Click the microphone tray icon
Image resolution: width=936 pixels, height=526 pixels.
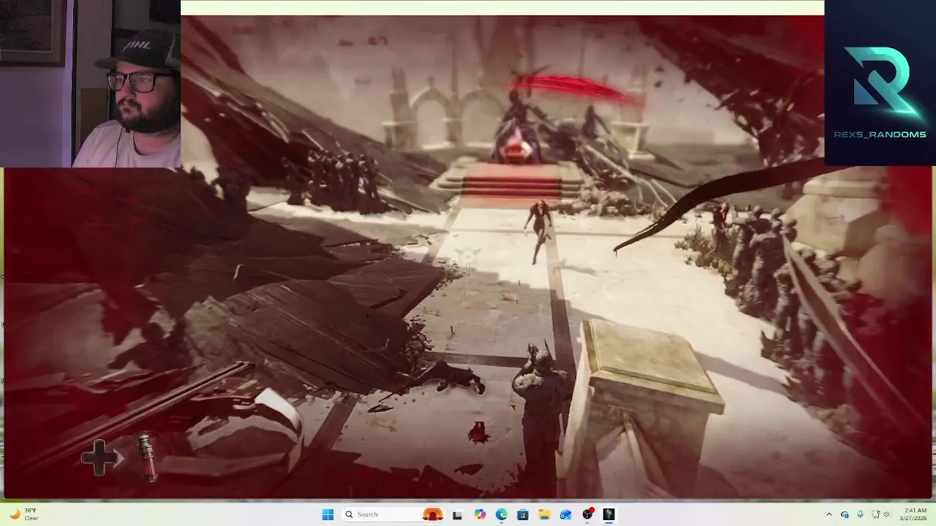(860, 514)
